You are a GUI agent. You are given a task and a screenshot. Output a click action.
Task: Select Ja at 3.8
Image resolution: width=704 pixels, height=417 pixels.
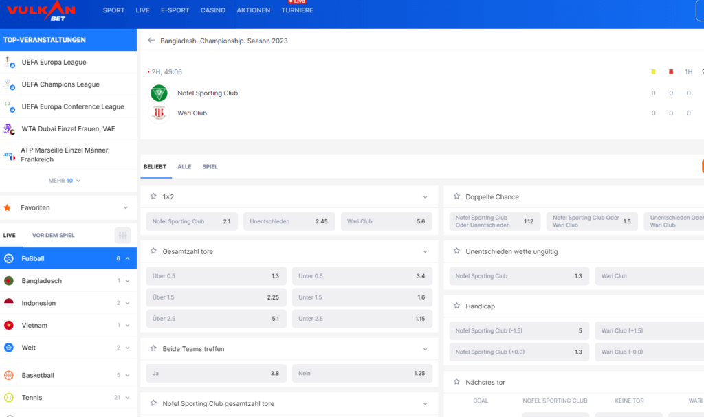click(216, 374)
